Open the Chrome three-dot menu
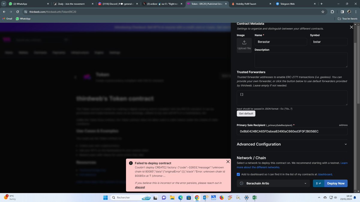The width and height of the screenshot is (360, 202). point(356,12)
